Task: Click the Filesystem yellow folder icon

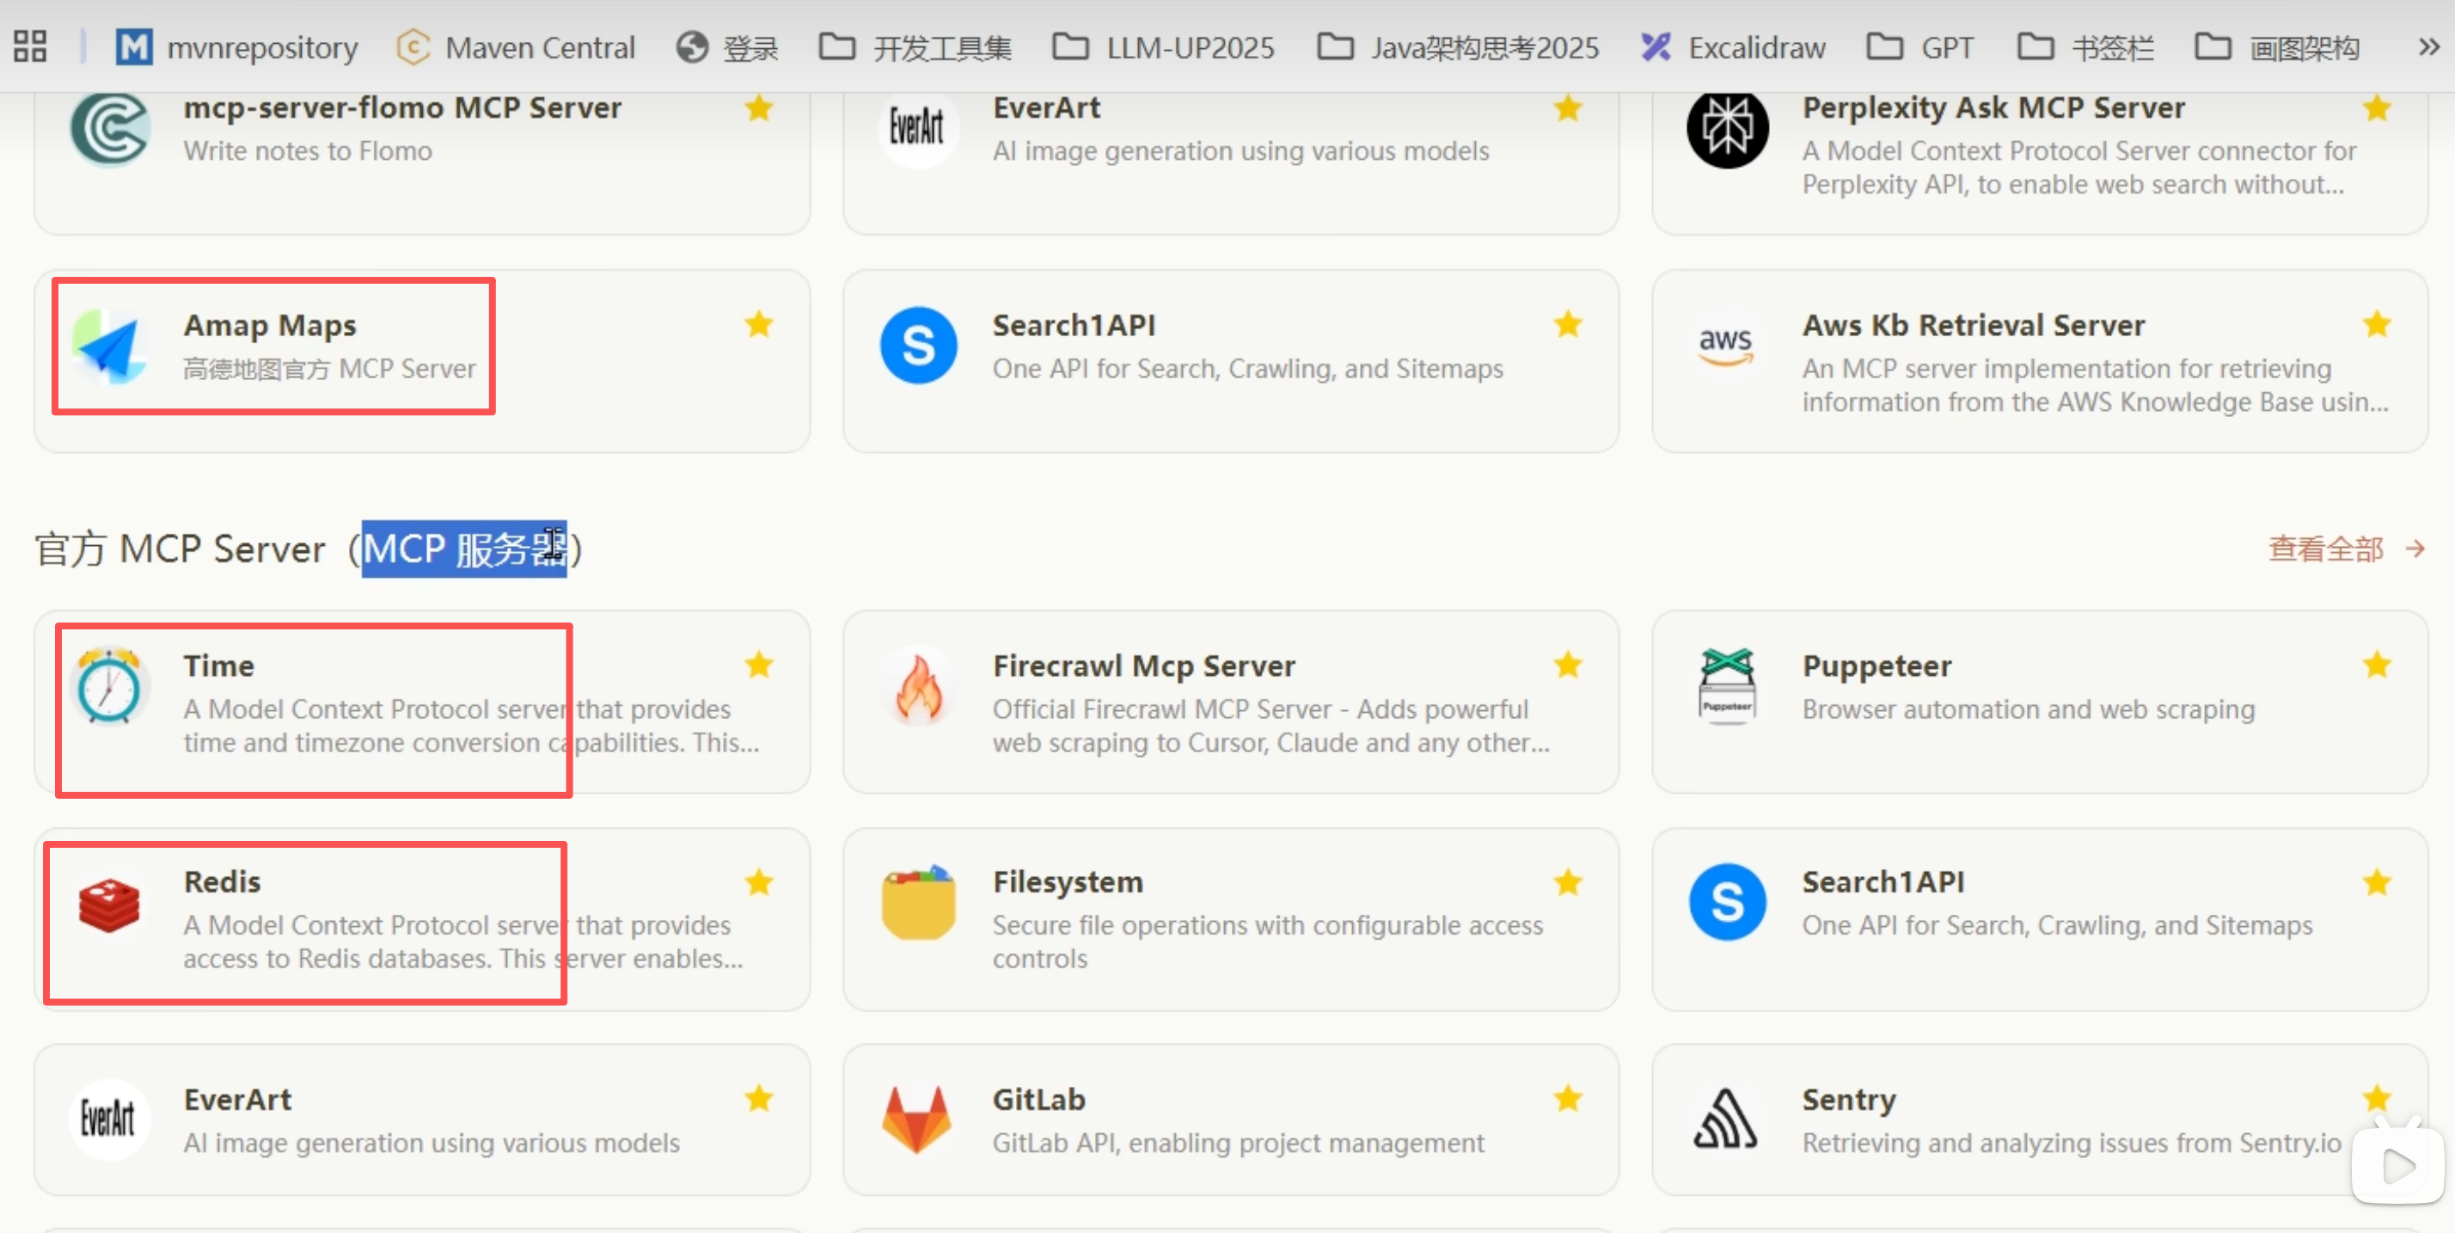Action: tap(918, 902)
